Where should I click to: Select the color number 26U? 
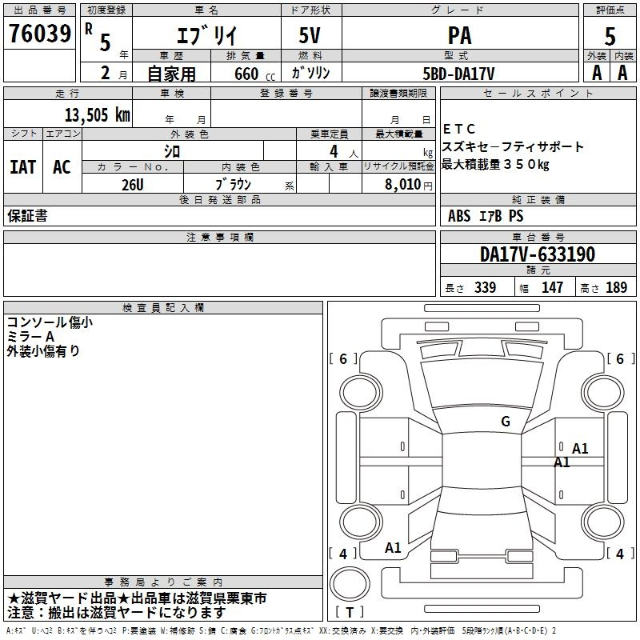pyautogui.click(x=133, y=185)
